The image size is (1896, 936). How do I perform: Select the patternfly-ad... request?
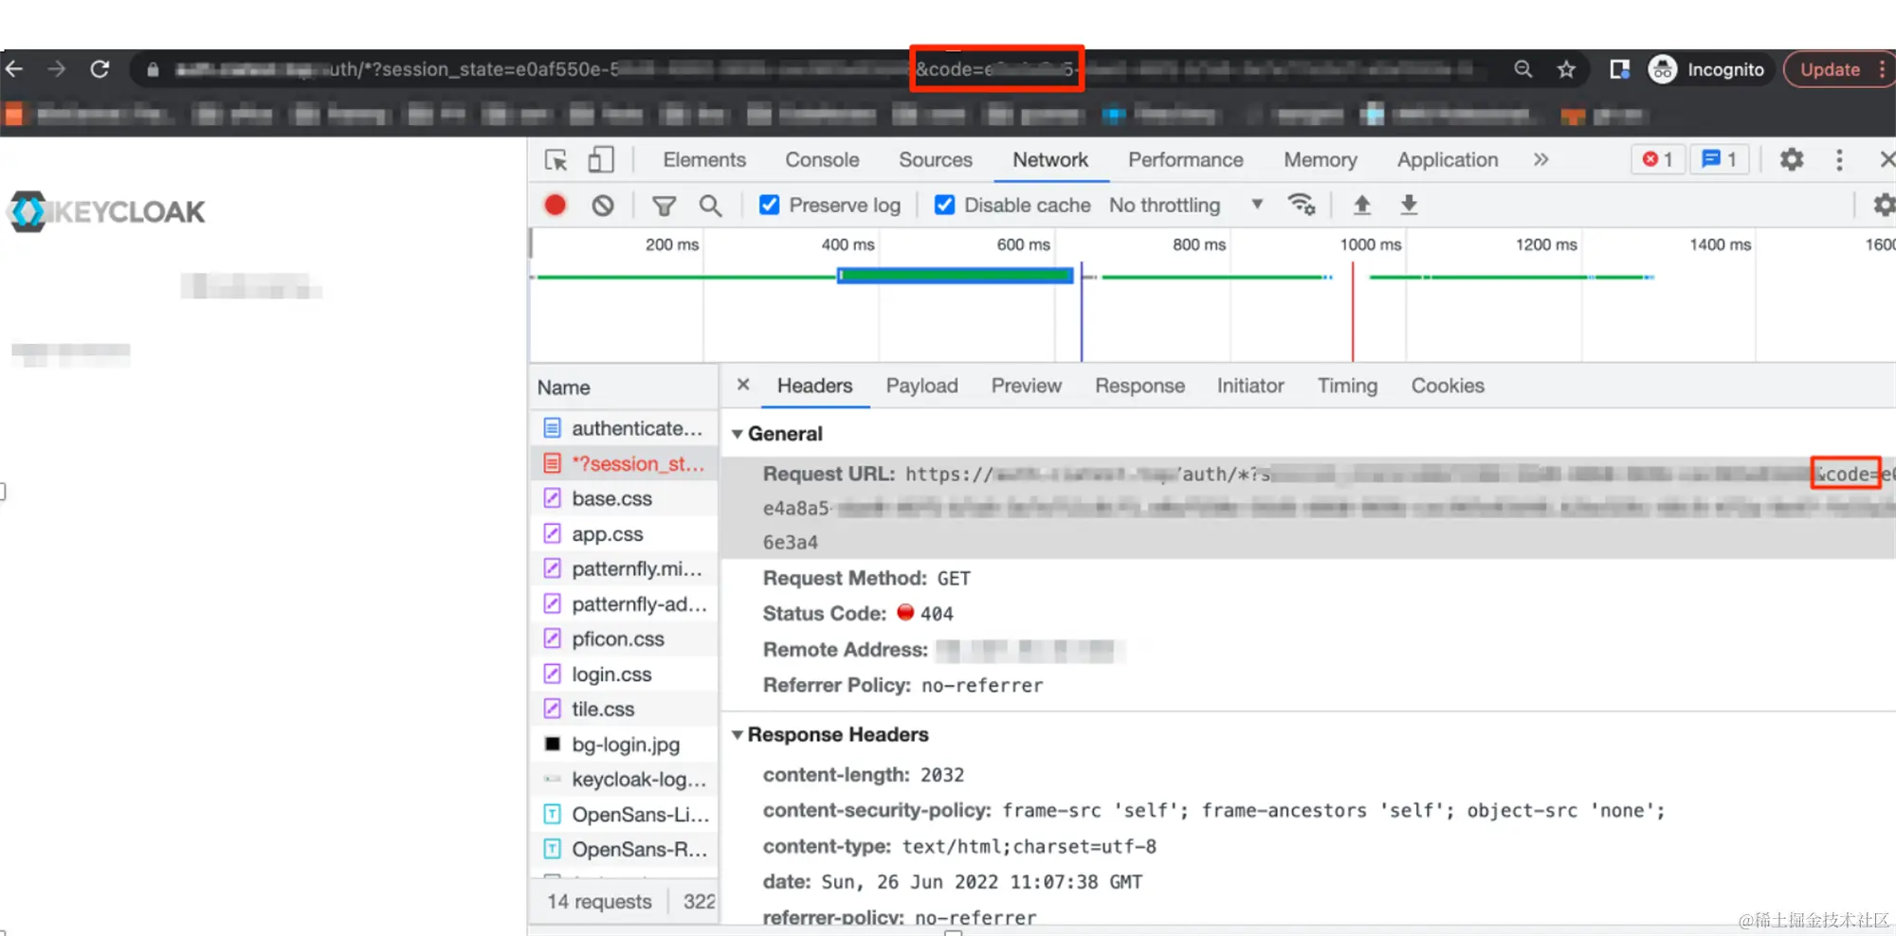click(x=624, y=603)
